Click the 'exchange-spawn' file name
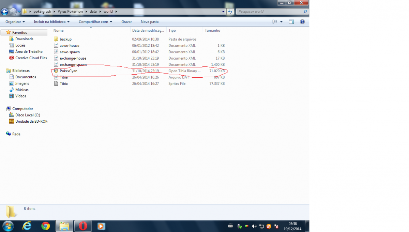409x232 pixels. pos(73,65)
